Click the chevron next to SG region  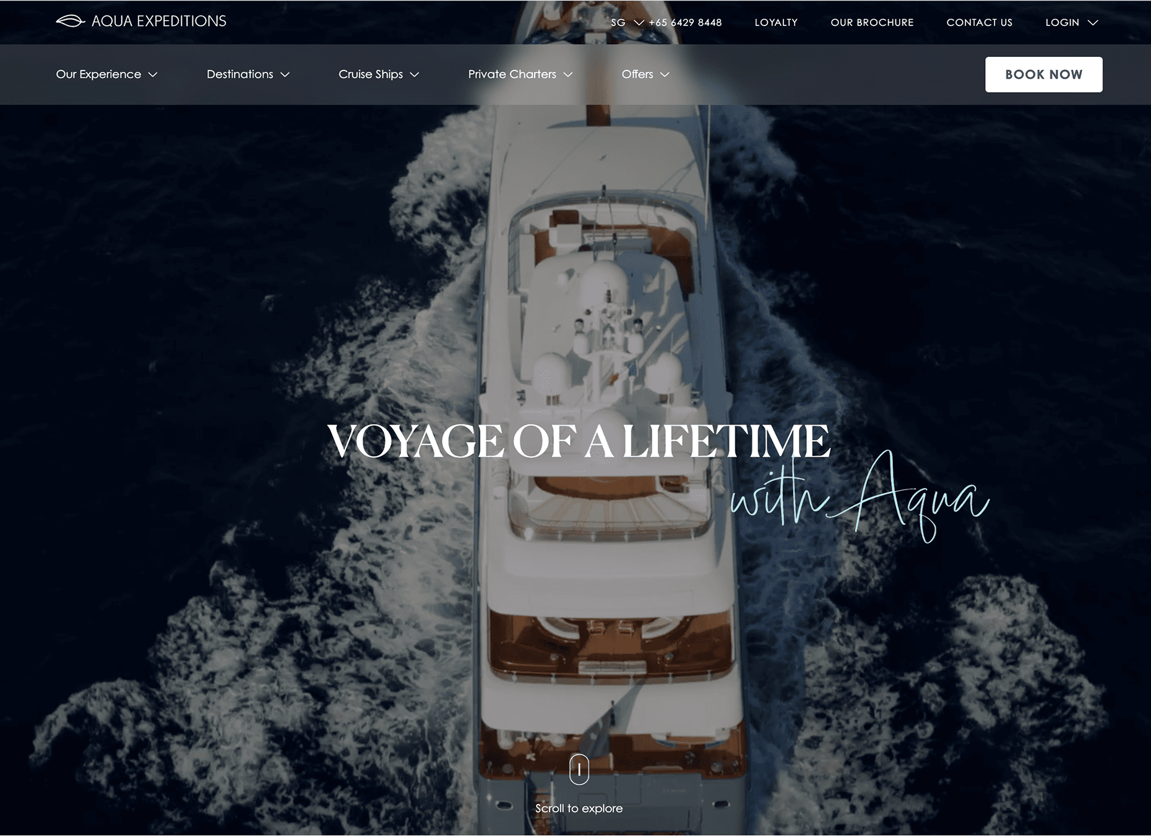coord(639,22)
